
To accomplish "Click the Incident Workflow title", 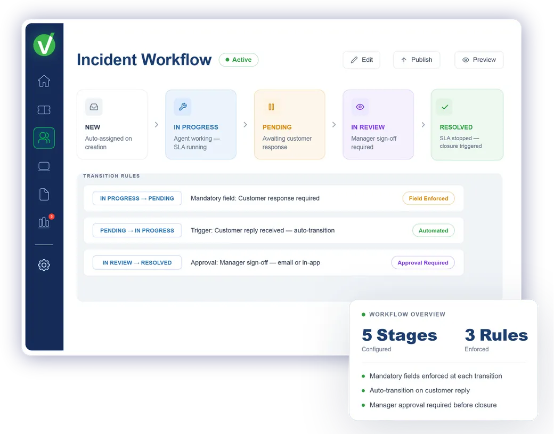I will click(x=144, y=59).
